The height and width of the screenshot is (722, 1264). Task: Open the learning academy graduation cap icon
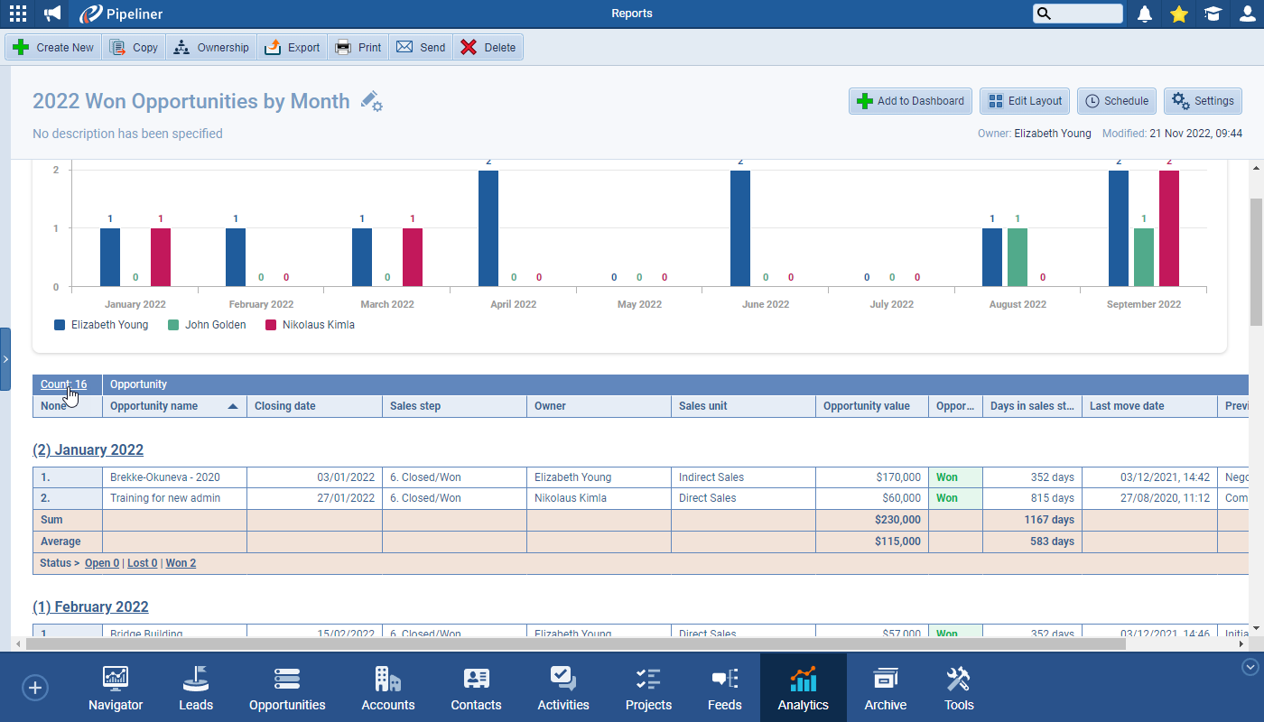click(x=1213, y=13)
